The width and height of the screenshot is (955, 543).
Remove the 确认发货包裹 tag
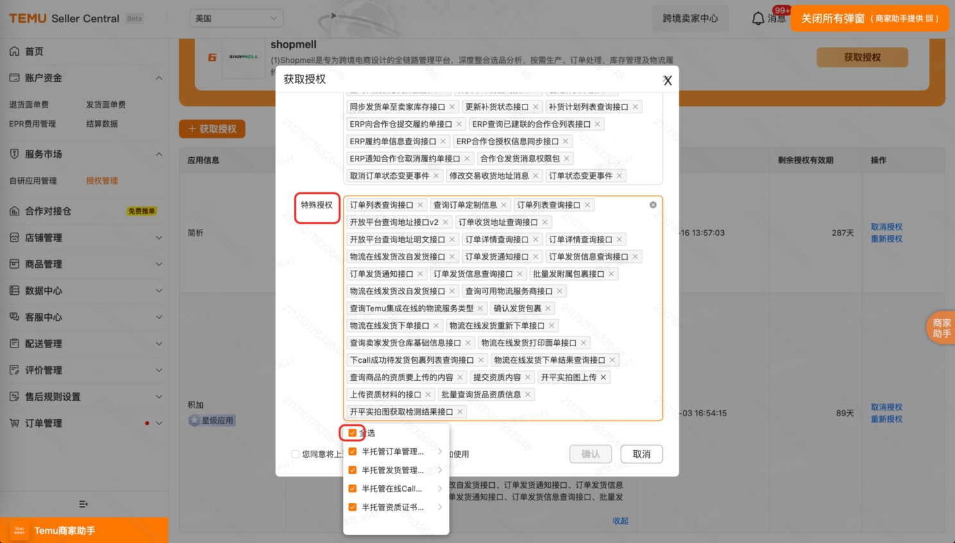(548, 308)
